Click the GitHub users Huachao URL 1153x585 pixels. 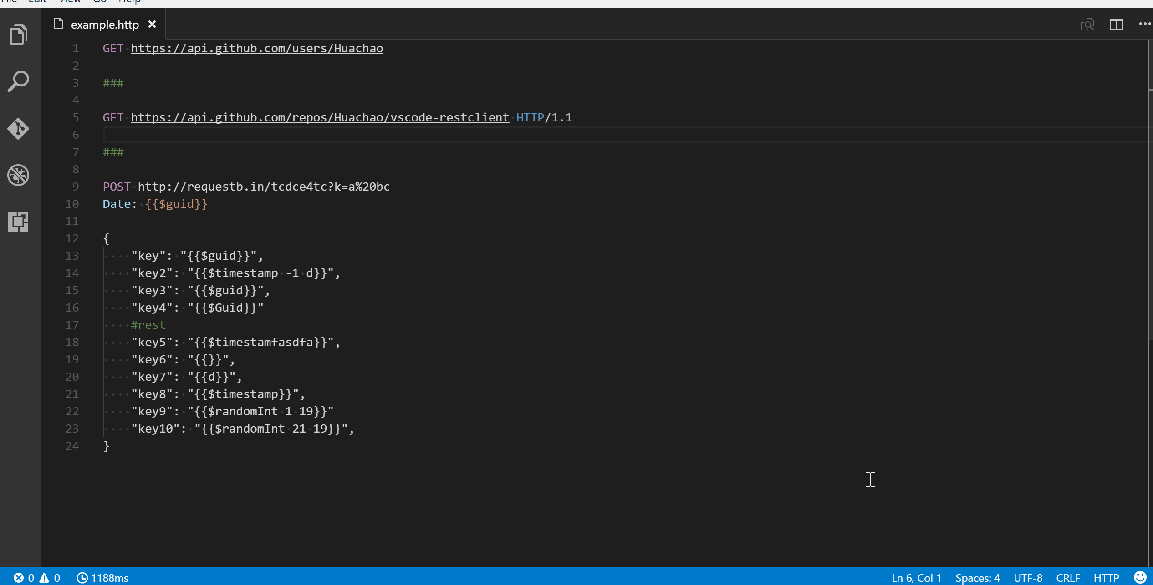[x=257, y=48]
